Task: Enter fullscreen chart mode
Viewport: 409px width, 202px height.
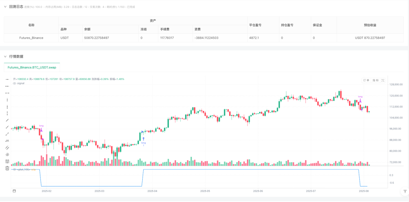Action: tap(383, 80)
